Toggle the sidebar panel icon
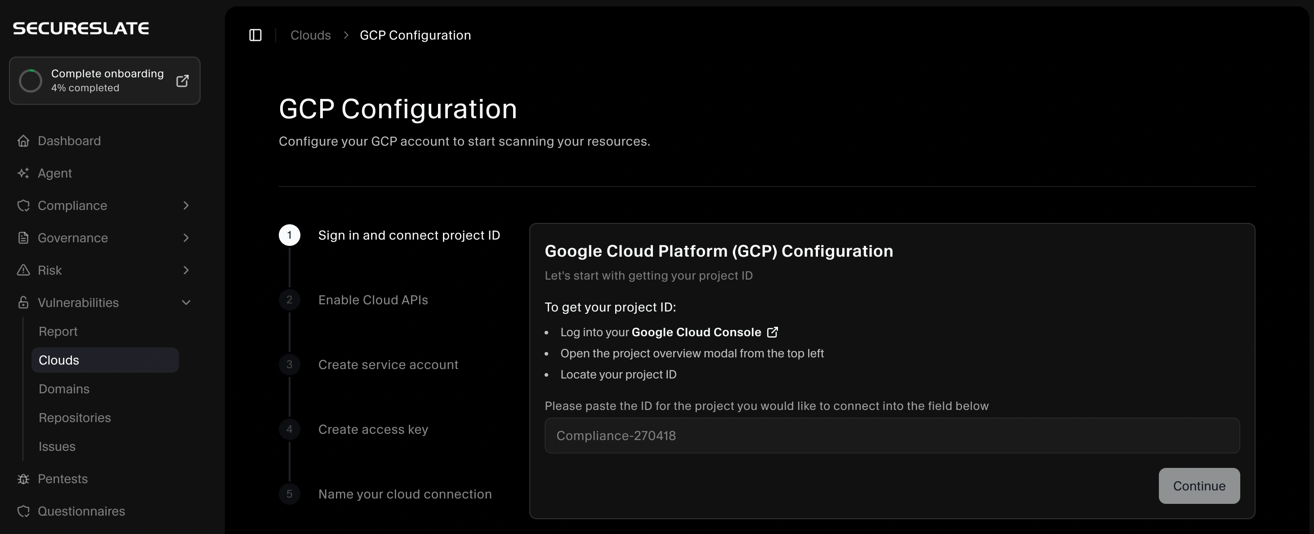The width and height of the screenshot is (1314, 534). tap(255, 35)
